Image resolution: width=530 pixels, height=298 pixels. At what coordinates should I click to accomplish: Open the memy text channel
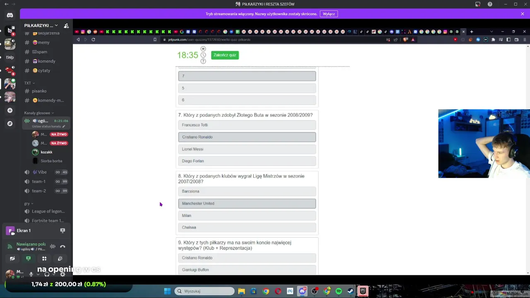pos(46,42)
